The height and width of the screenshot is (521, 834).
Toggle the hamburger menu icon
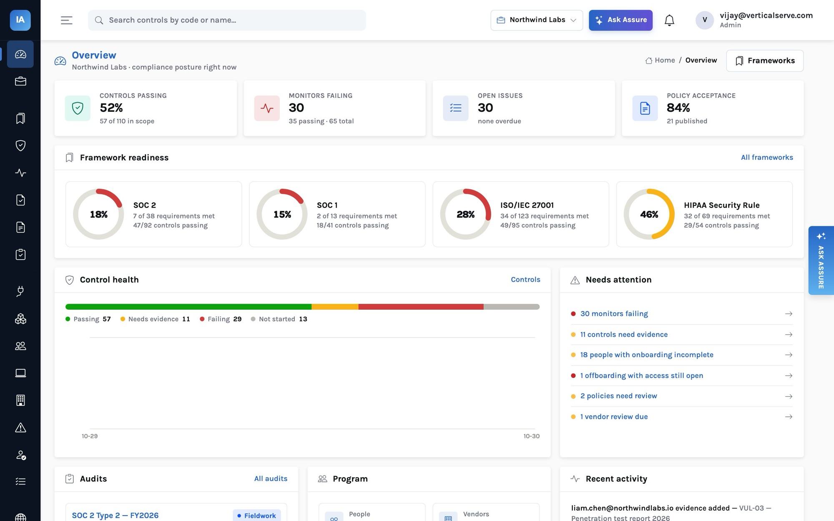(x=67, y=20)
